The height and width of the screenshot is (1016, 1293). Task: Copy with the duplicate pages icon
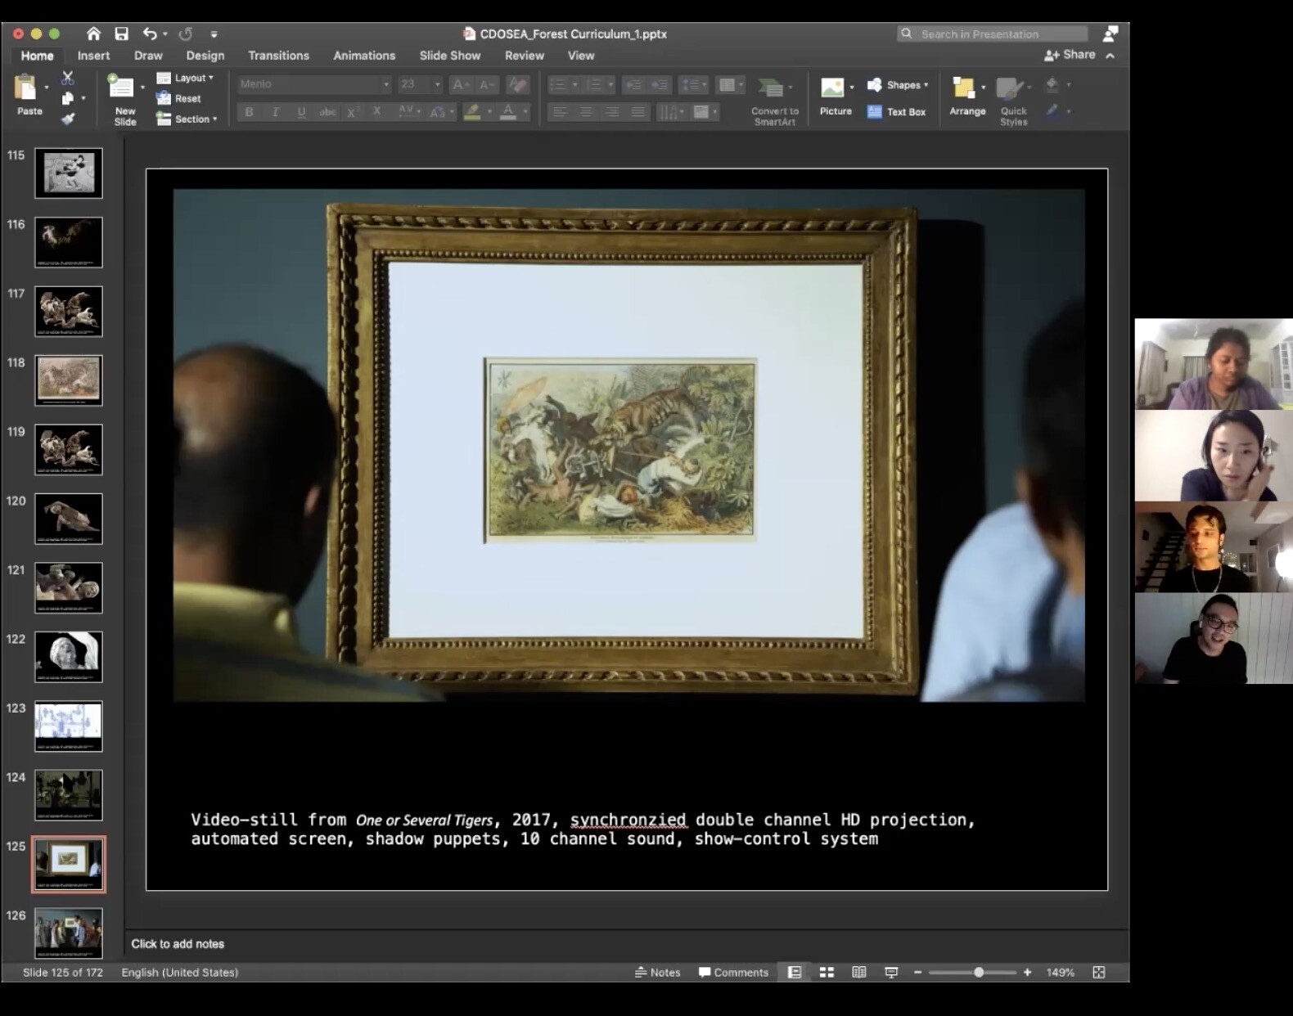click(x=67, y=98)
